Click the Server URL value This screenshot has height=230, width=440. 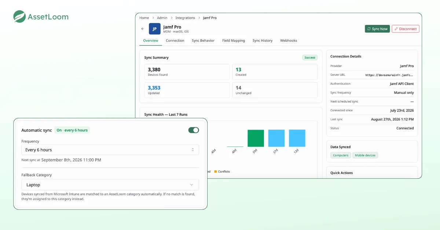click(389, 75)
